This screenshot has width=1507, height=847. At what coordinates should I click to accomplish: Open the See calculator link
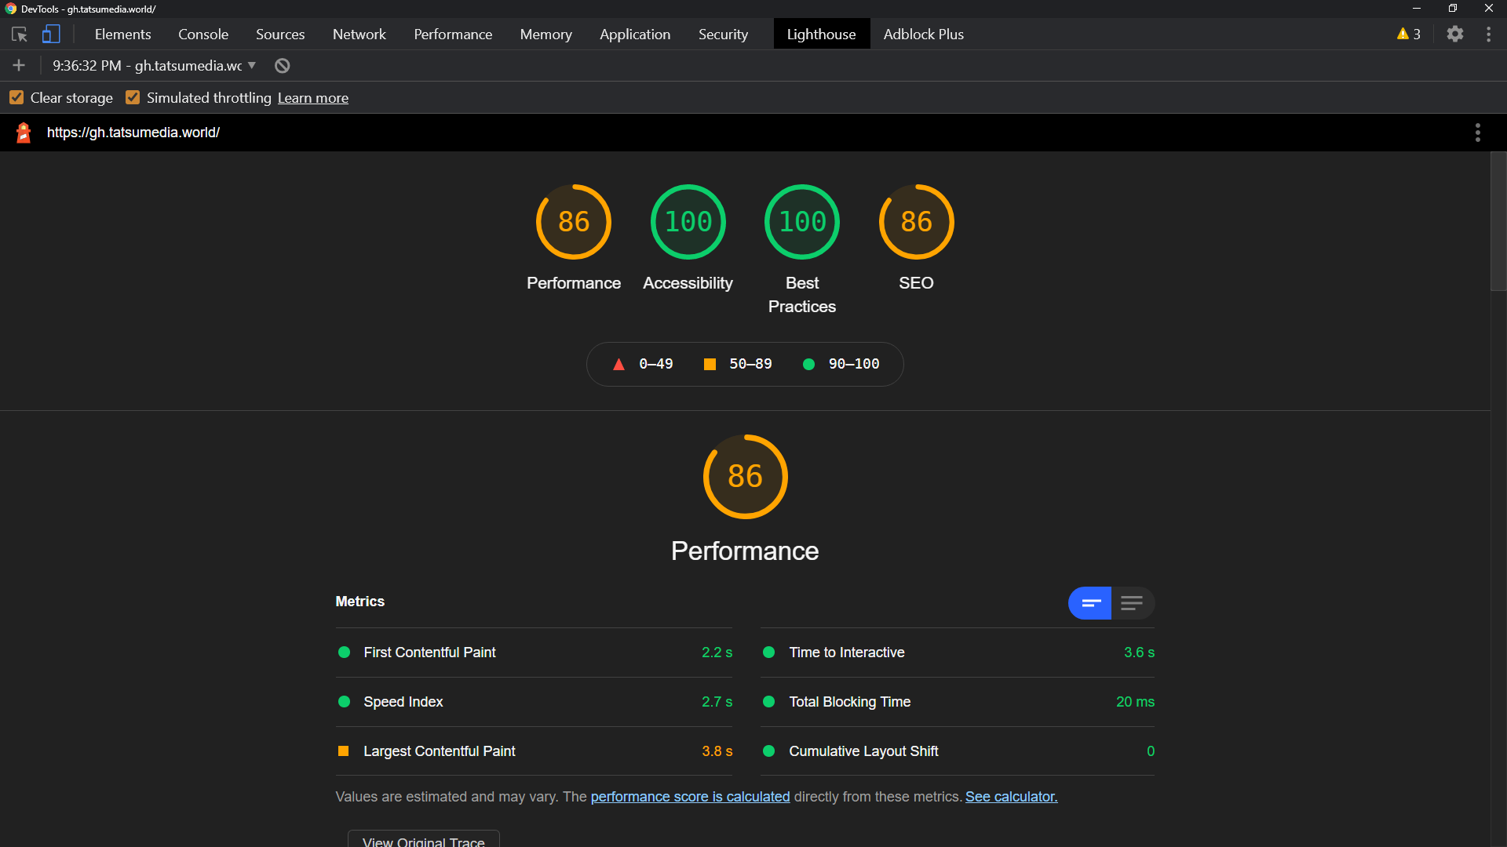1011,797
